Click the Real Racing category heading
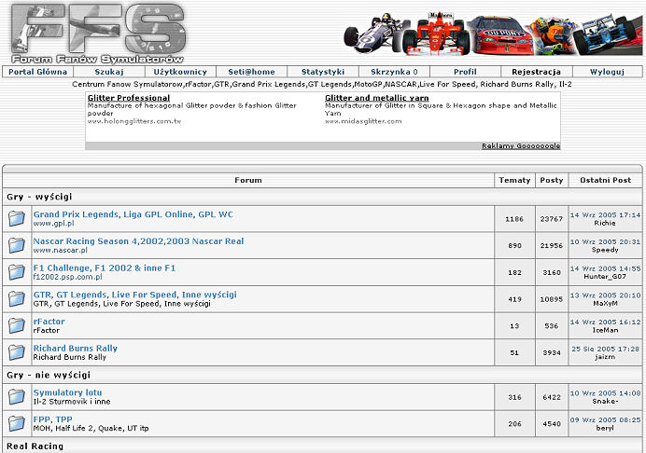This screenshot has height=453, width=646. coord(35,446)
